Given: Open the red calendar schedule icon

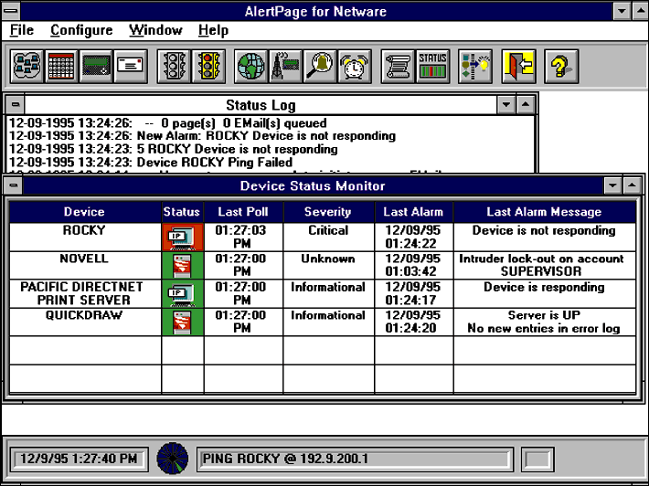Looking at the screenshot, I should (61, 66).
